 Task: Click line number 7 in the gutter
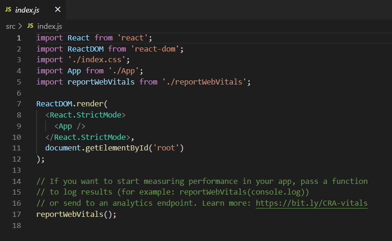click(19, 104)
